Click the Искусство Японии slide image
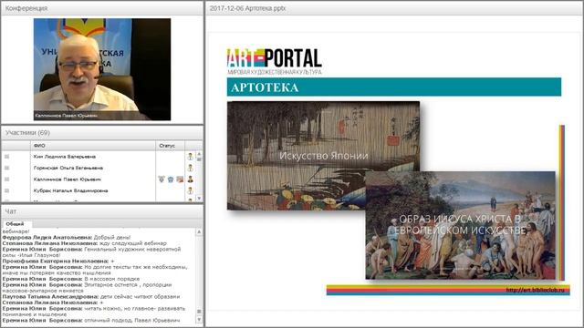 point(323,156)
